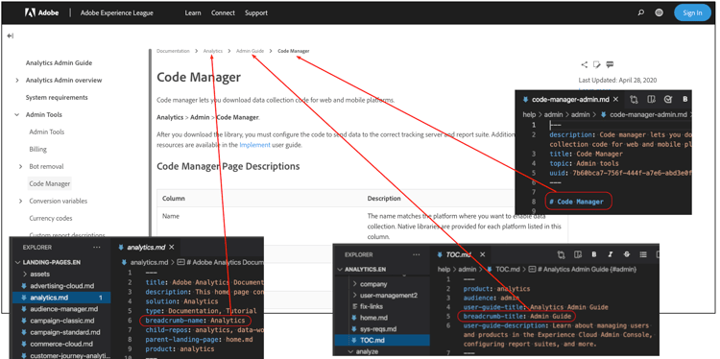The image size is (720, 359).
Task: Close the TOC.md editor tab
Action: tap(483, 254)
